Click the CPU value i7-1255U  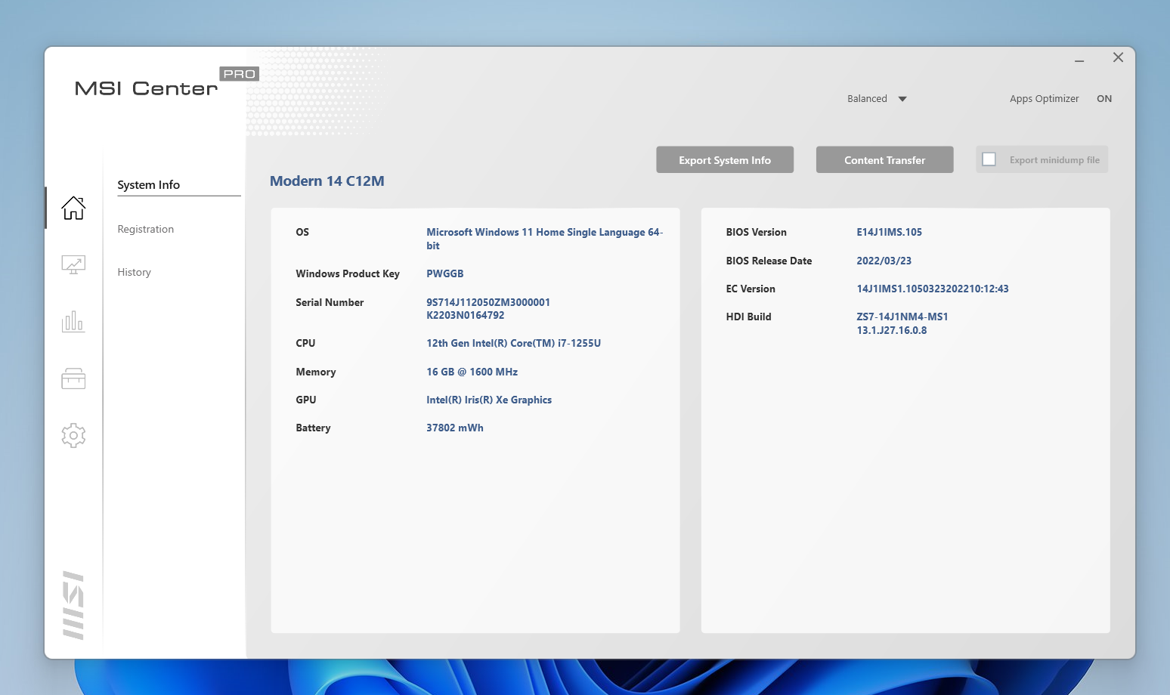[x=514, y=343]
